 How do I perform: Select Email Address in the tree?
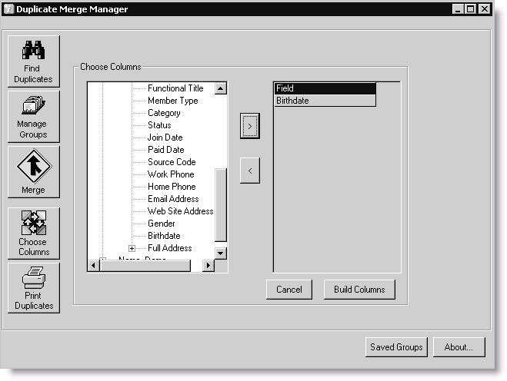click(x=173, y=199)
